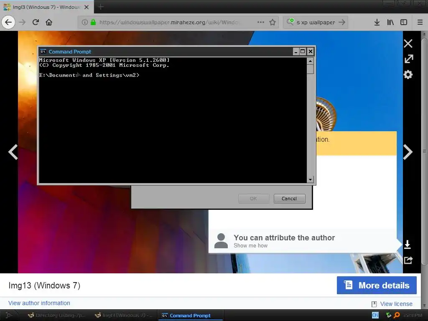Image resolution: width=428 pixels, height=321 pixels.
Task: Click Command Prompt scrollbar down arrow
Action: pyautogui.click(x=310, y=179)
